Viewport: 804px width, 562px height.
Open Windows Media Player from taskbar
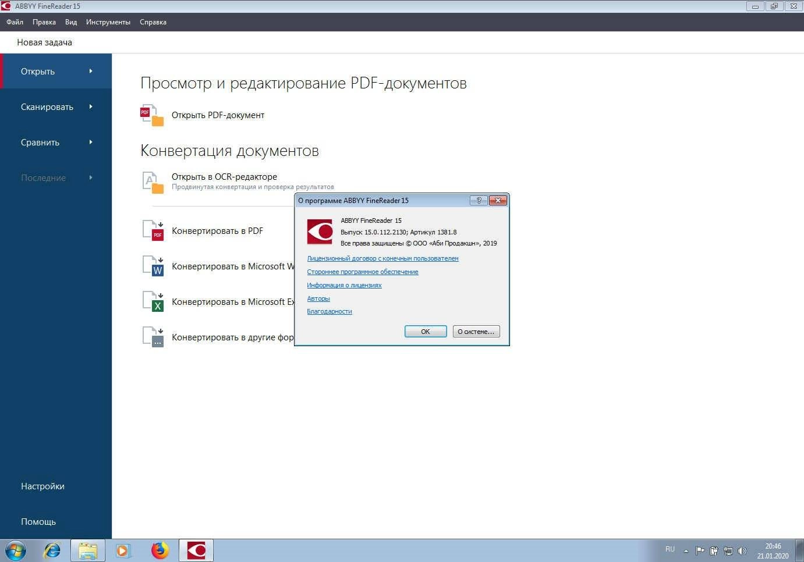point(123,550)
